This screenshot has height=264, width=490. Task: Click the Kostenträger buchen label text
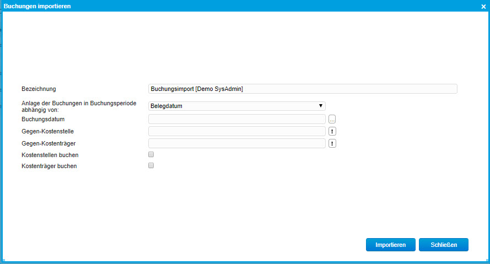click(x=49, y=166)
